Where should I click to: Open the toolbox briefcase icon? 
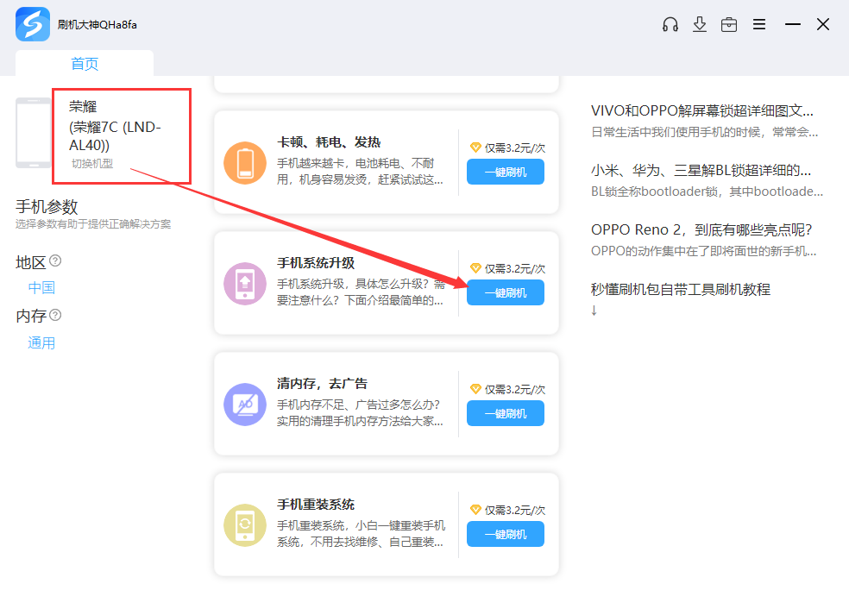(x=729, y=24)
